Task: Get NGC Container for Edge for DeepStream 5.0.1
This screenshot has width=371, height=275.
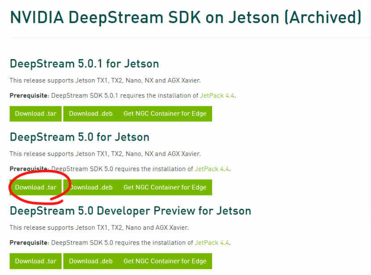Action: tap(165, 114)
